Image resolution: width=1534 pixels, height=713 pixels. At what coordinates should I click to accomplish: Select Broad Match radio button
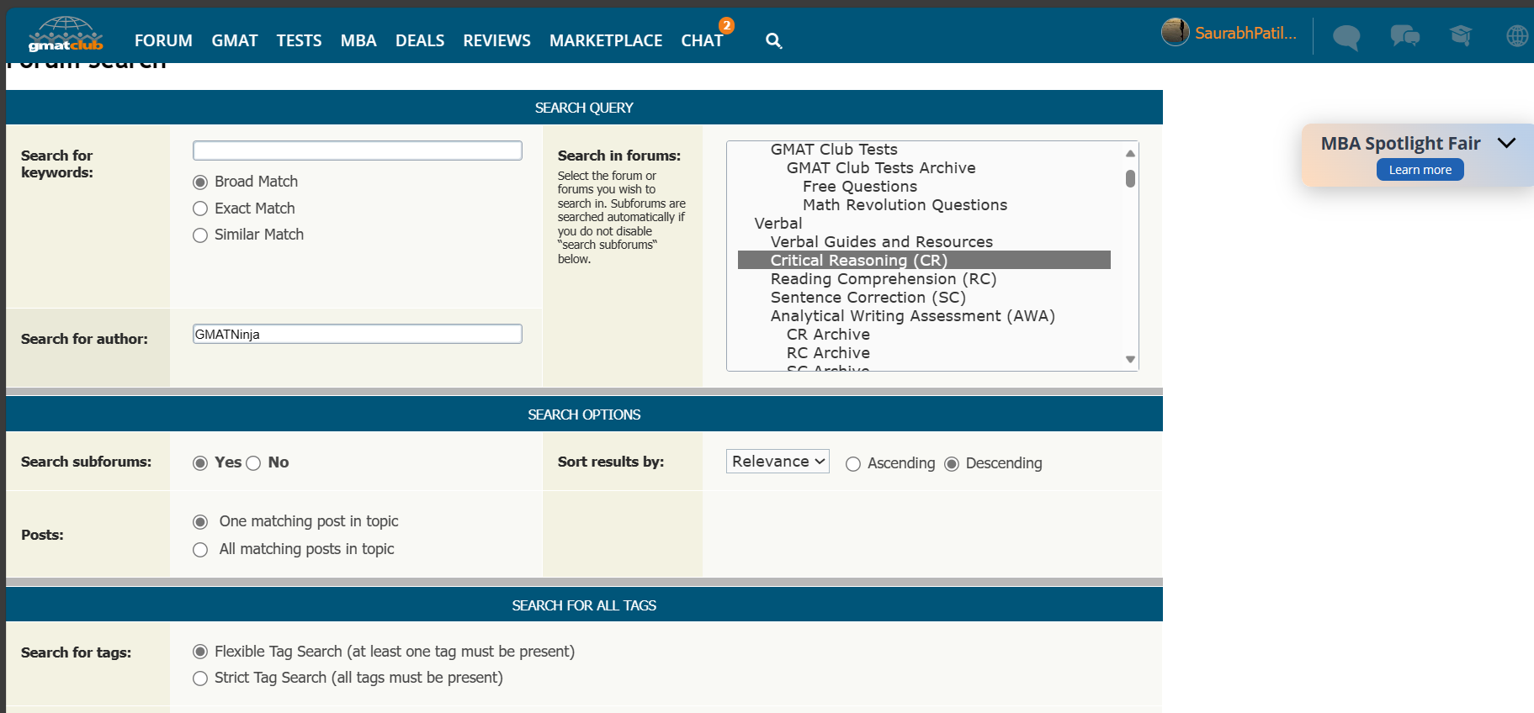(x=200, y=182)
